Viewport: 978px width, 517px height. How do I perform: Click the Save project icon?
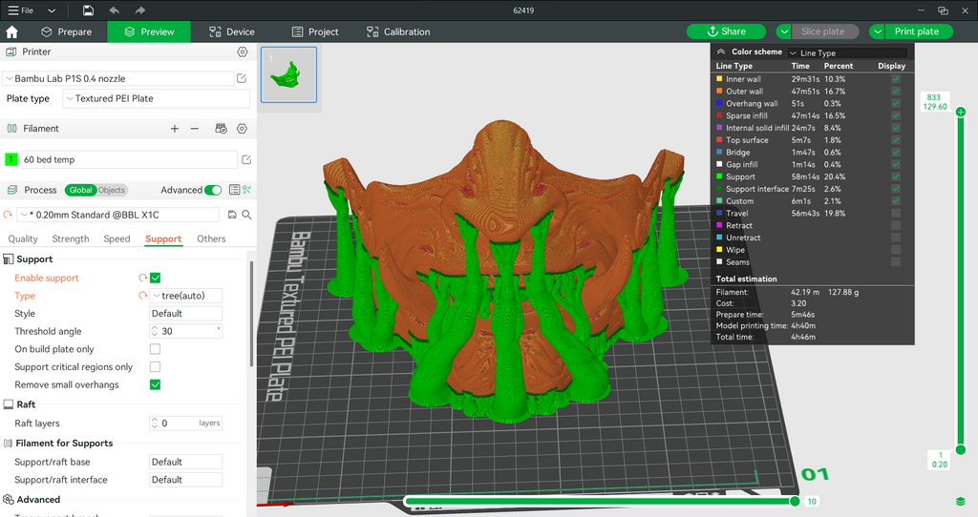(88, 10)
